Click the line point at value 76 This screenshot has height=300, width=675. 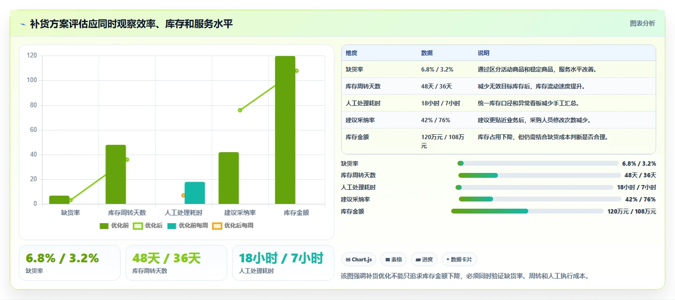[240, 110]
